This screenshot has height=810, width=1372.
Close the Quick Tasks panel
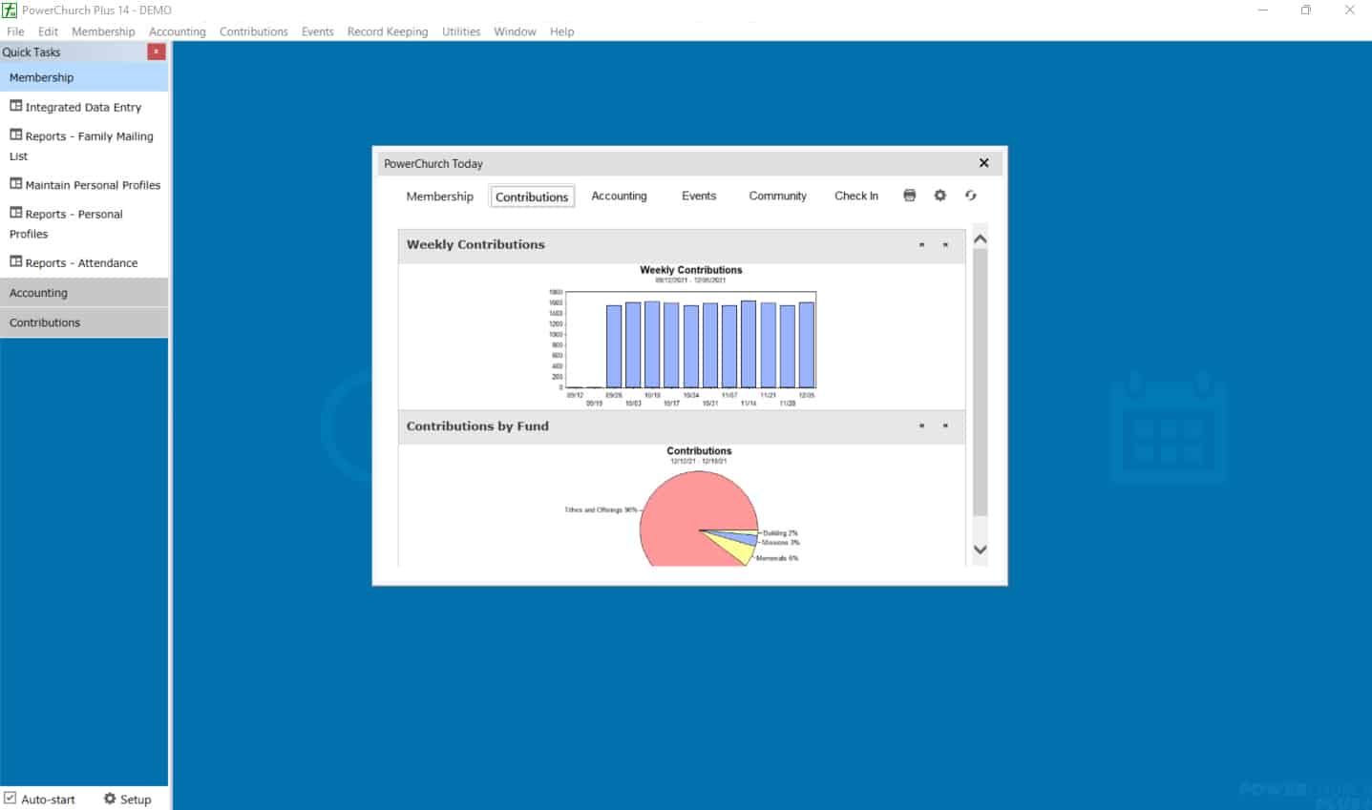156,52
